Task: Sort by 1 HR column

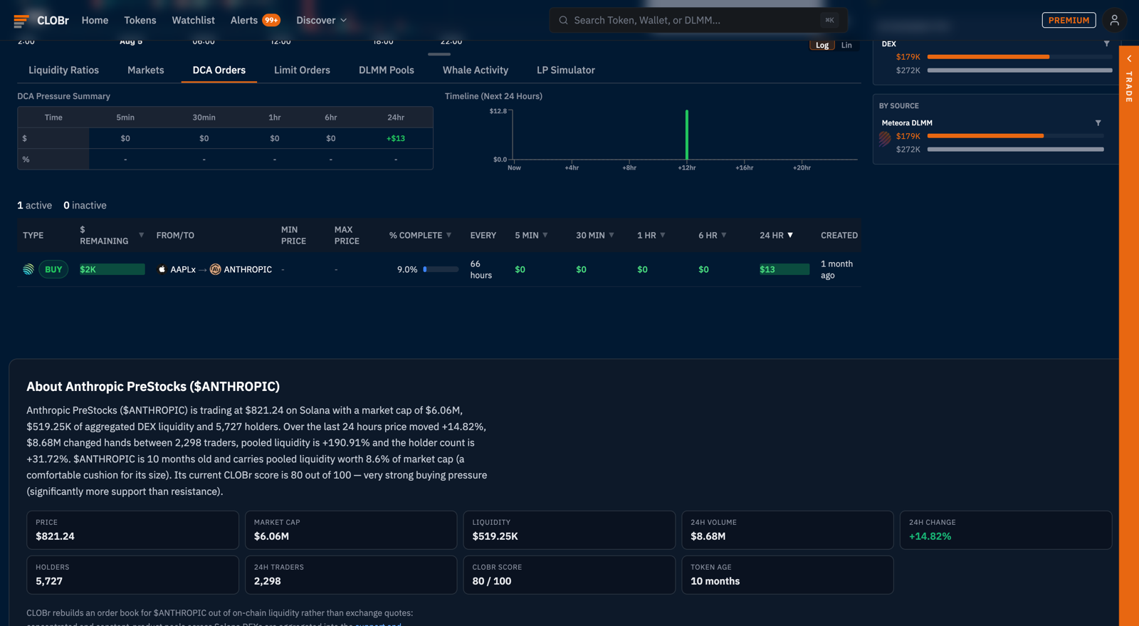Action: [x=651, y=235]
